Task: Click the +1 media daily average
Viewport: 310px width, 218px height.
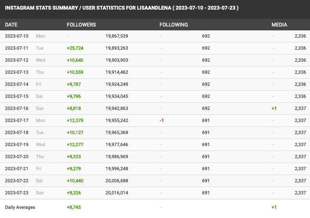Action: (274, 207)
